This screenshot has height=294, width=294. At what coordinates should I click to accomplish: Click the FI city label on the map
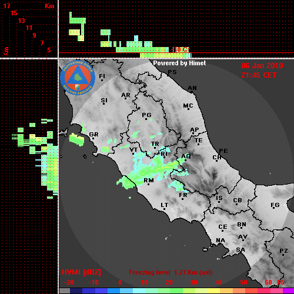[x=102, y=76]
